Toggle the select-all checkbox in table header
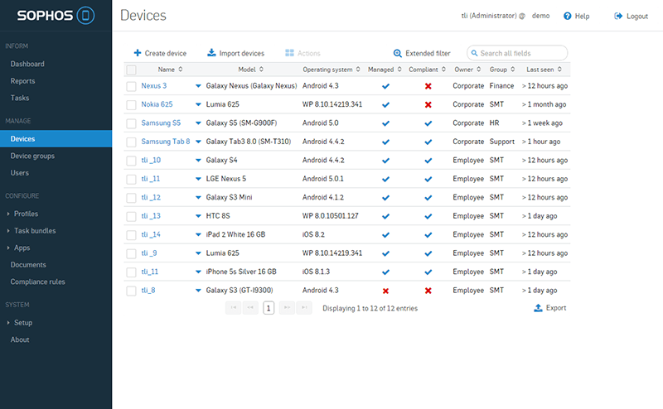The height and width of the screenshot is (409, 663). (x=131, y=70)
